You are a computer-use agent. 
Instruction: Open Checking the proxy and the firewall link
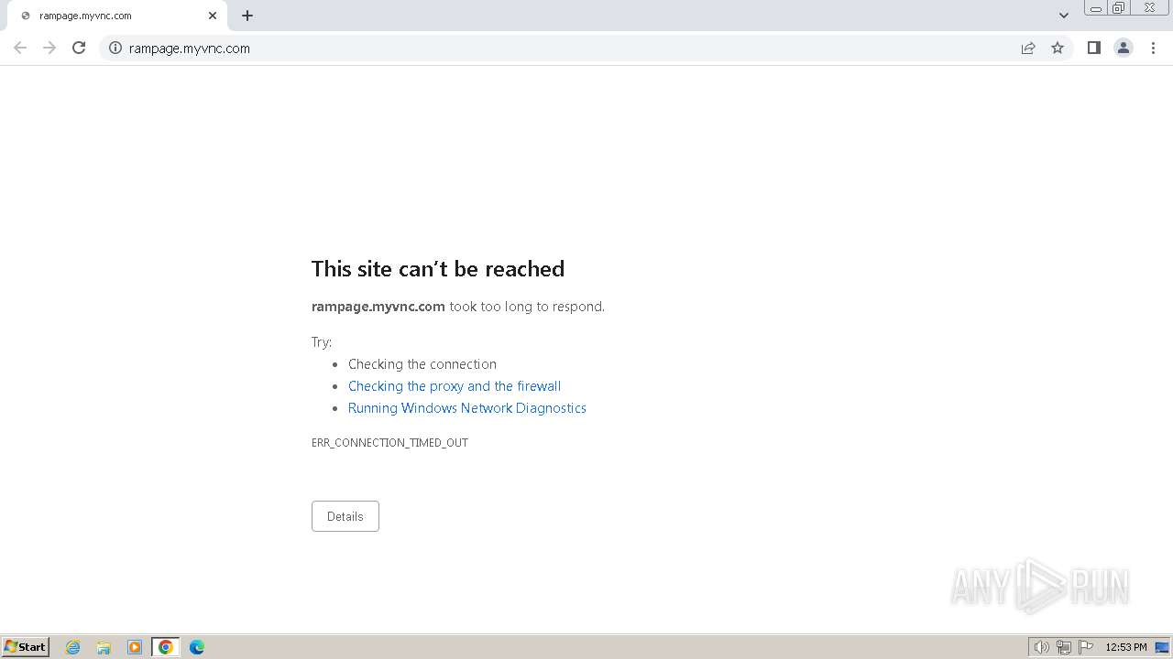(x=455, y=386)
